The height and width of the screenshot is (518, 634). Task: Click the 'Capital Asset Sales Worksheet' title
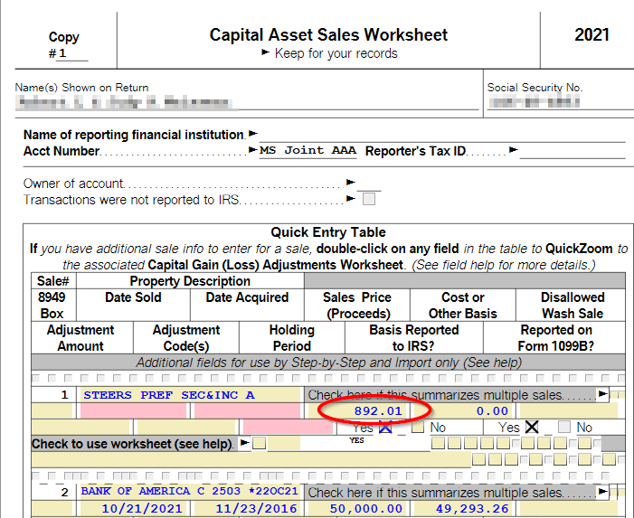tap(328, 34)
